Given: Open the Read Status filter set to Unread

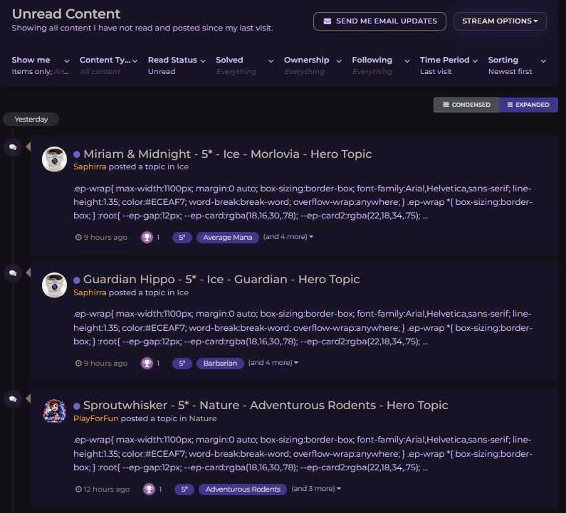Looking at the screenshot, I should click(177, 65).
